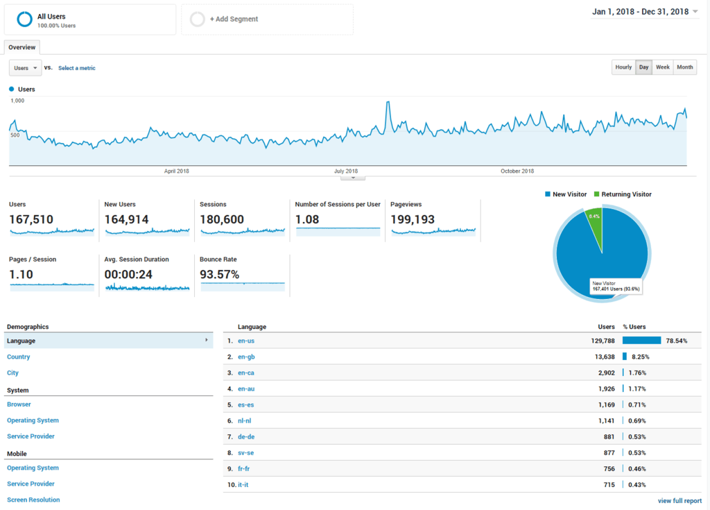710x510 pixels.
Task: Click the Add Segment empty circle icon
Action: 198,19
